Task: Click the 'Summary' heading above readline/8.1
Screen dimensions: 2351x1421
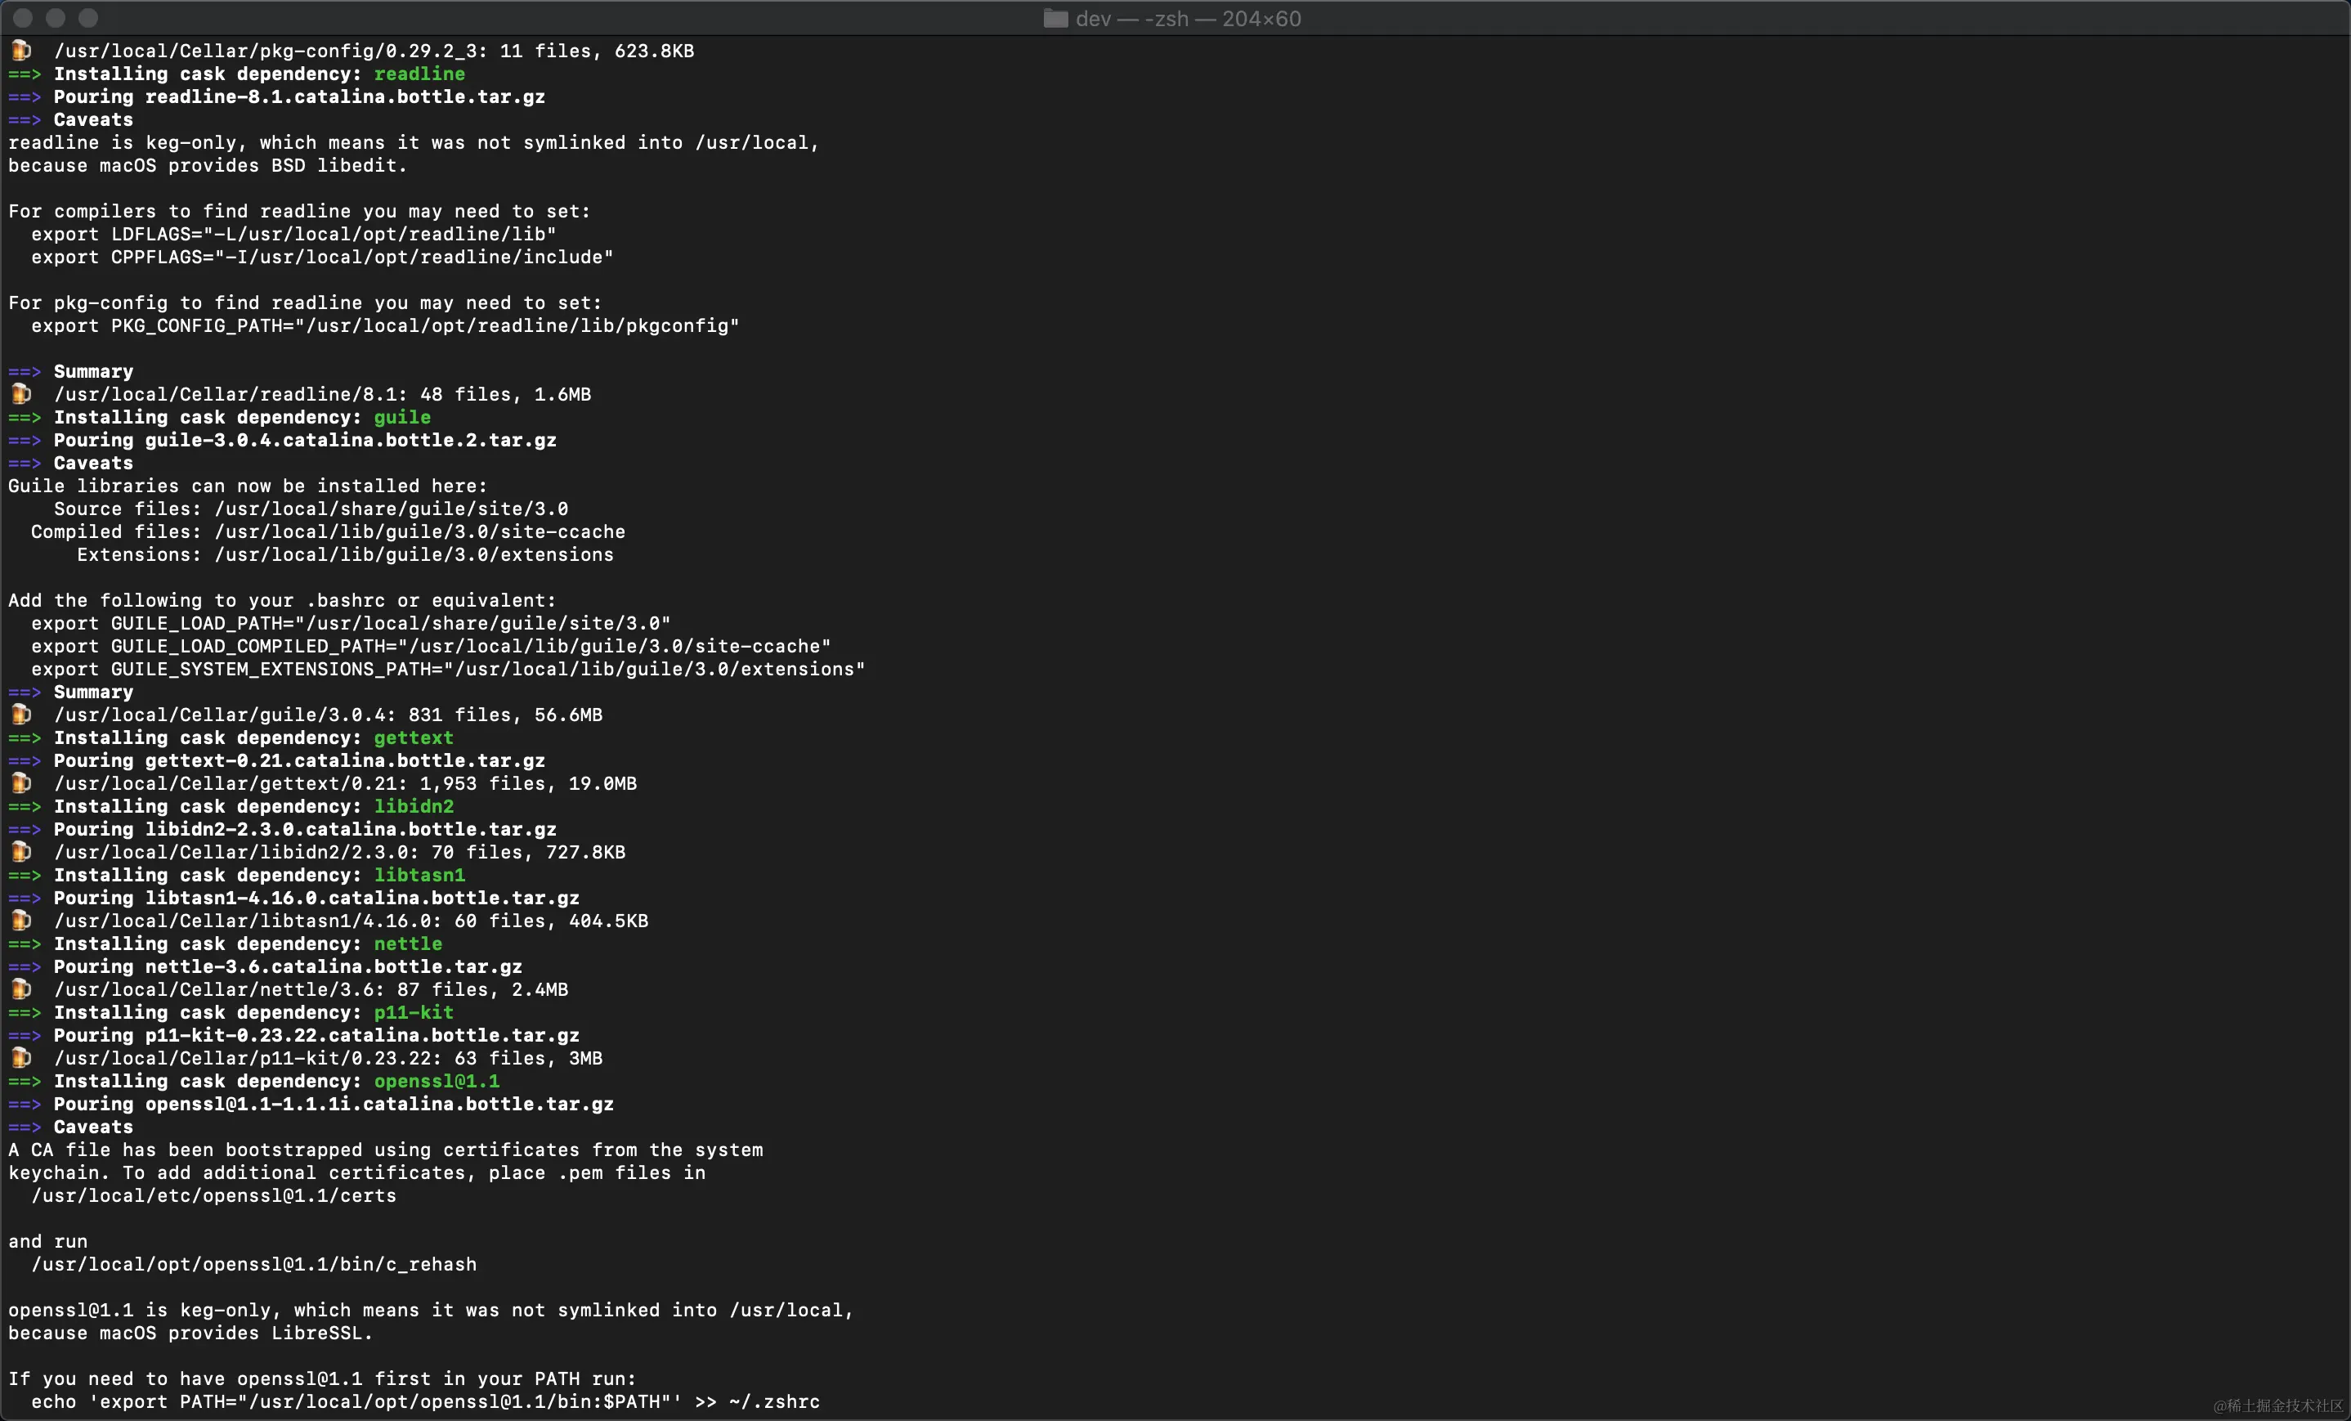Action: pyautogui.click(x=93, y=371)
